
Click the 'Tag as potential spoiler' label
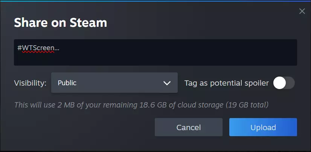226,83
